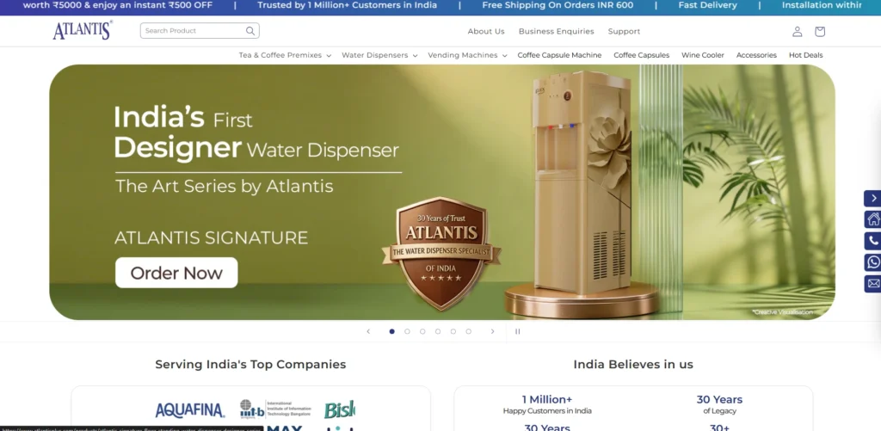Open the Atlantis logo home link
Viewport: 881px width, 431px height.
tap(83, 30)
